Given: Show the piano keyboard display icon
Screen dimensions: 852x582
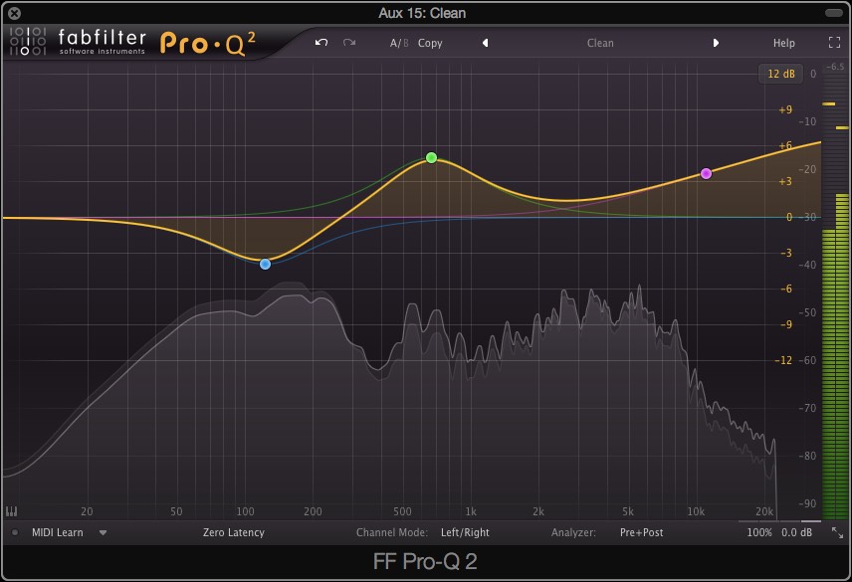Looking at the screenshot, I should tap(11, 511).
